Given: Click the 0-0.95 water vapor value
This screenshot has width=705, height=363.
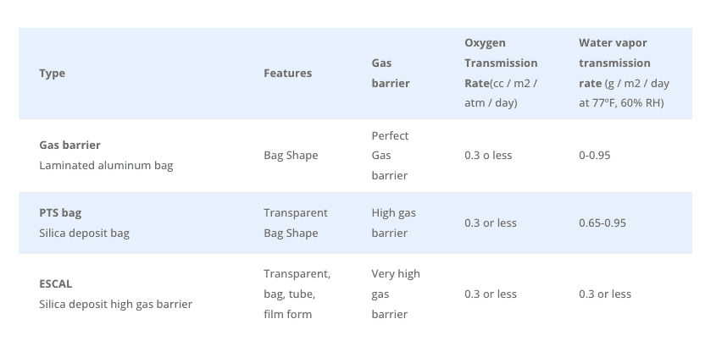Looking at the screenshot, I should [595, 156].
